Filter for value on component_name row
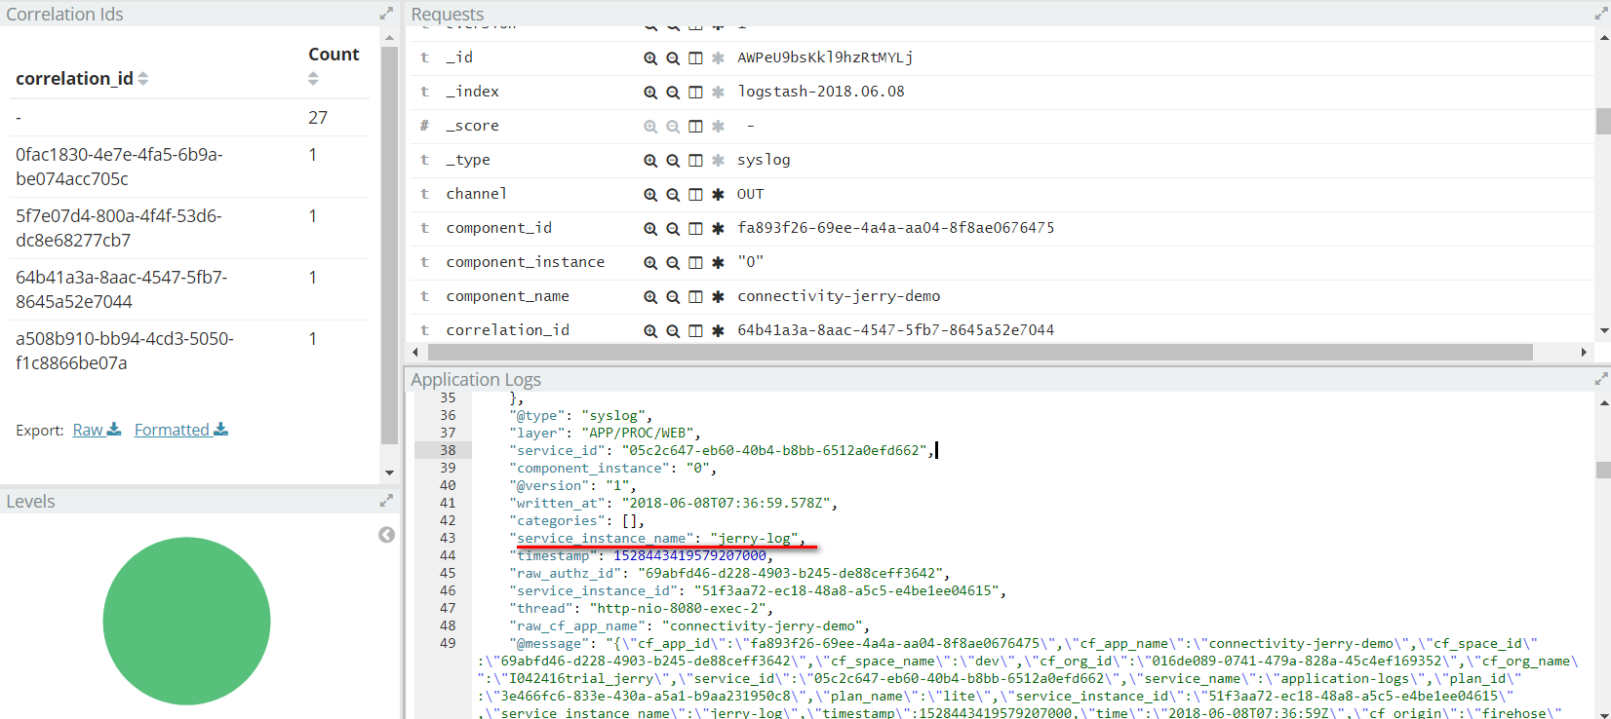 [650, 297]
